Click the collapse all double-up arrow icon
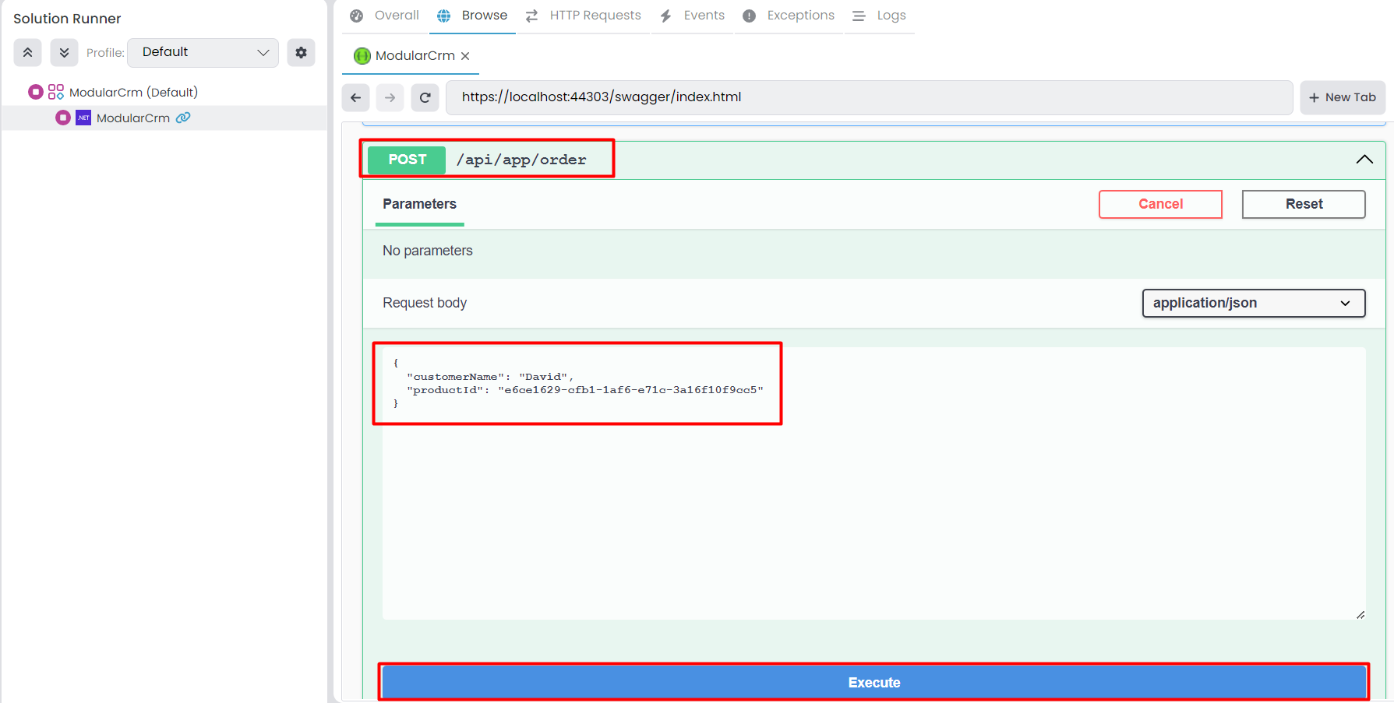 pos(27,53)
